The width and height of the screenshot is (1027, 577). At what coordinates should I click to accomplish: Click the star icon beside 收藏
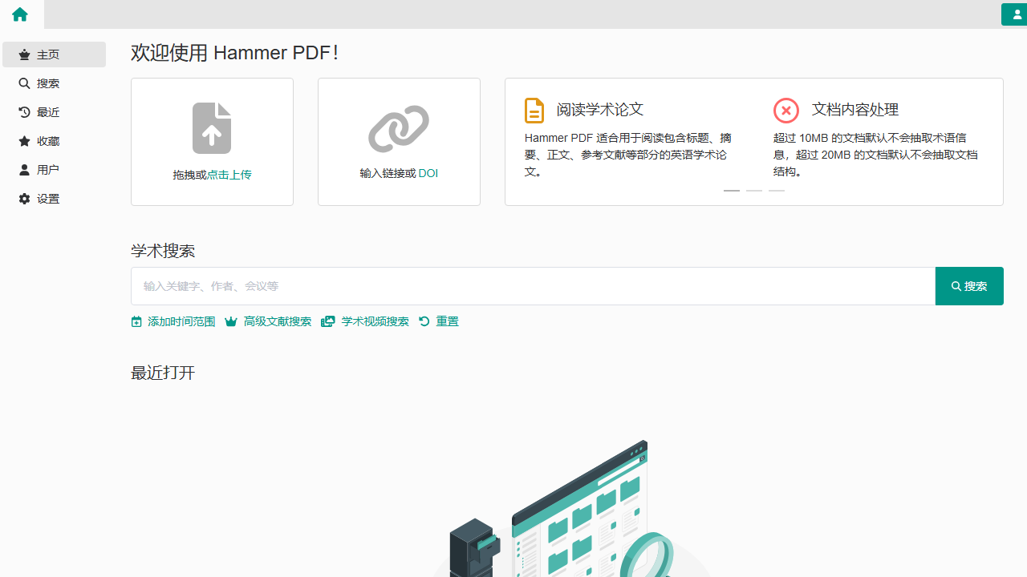click(25, 140)
